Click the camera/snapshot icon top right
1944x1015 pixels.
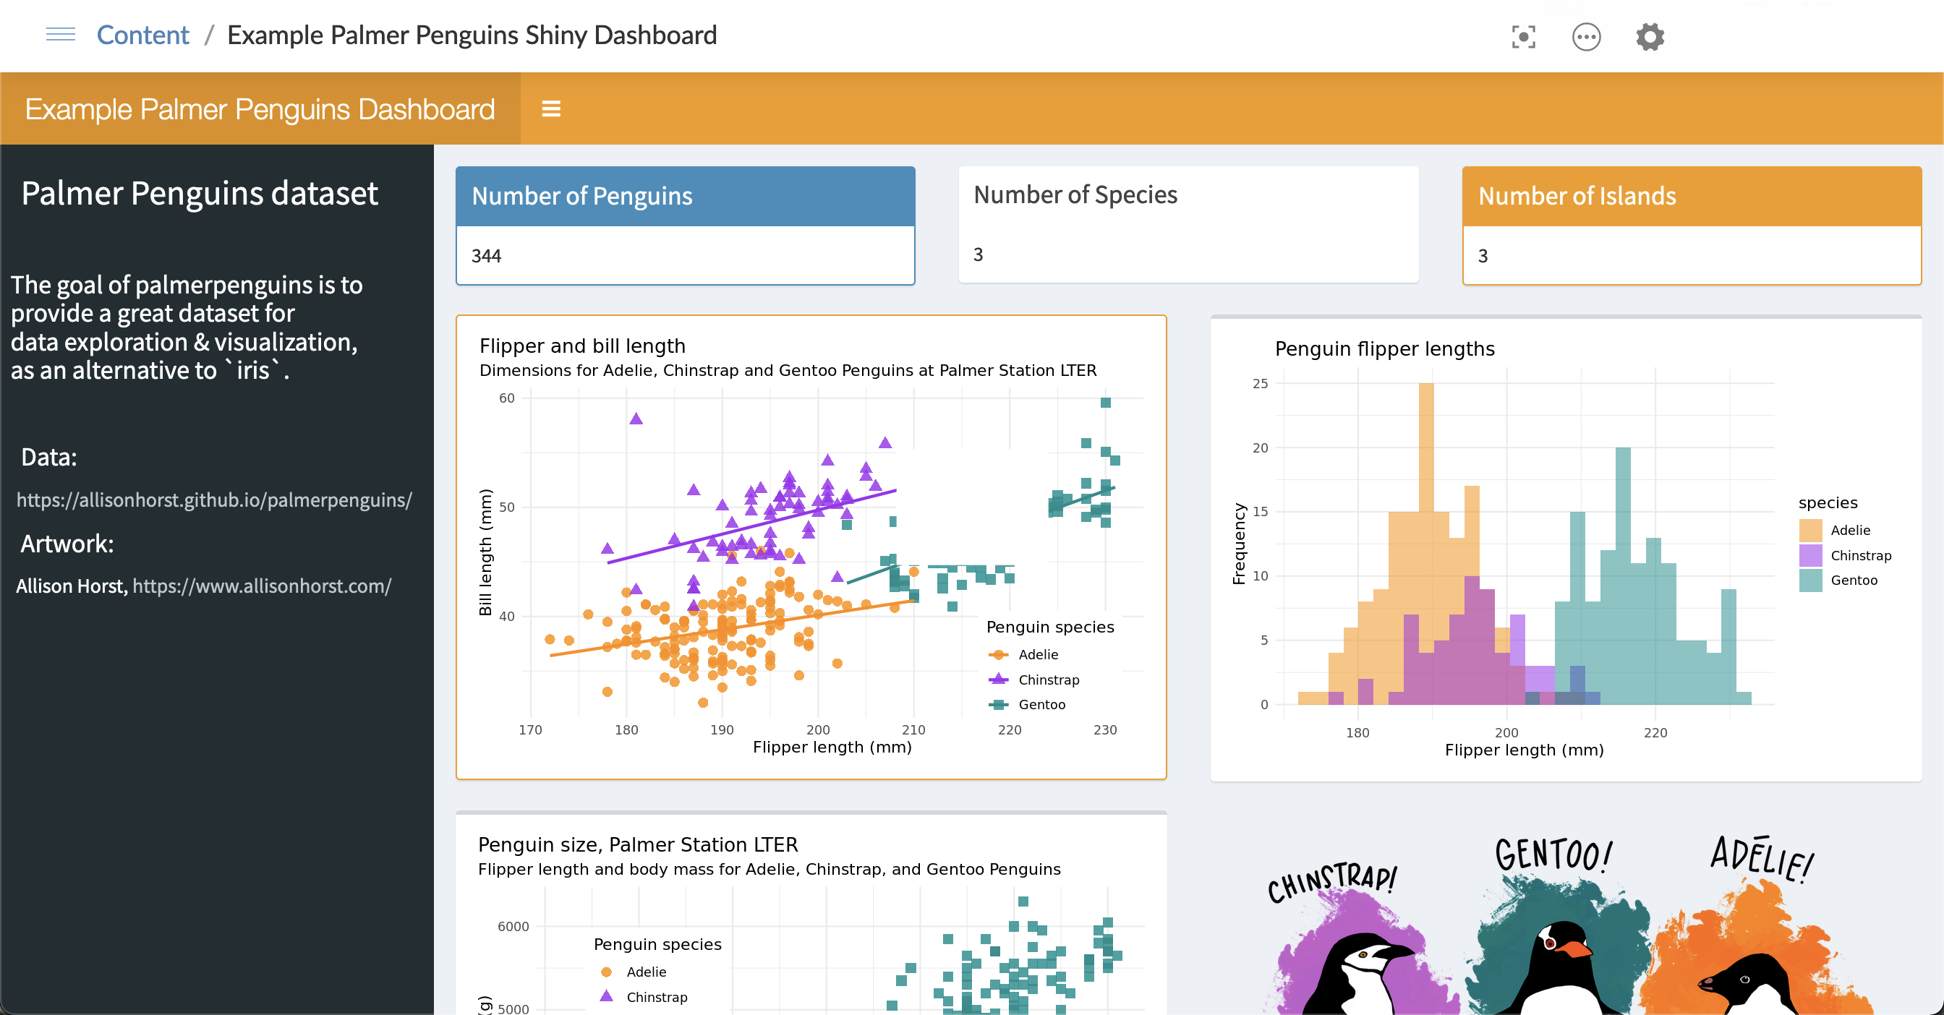pyautogui.click(x=1522, y=35)
